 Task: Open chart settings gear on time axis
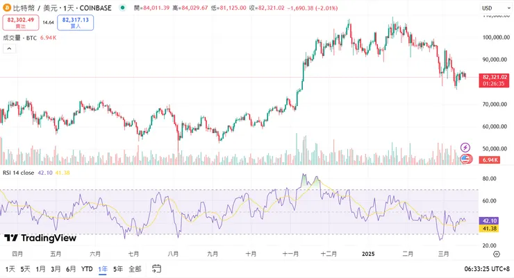[497, 254]
